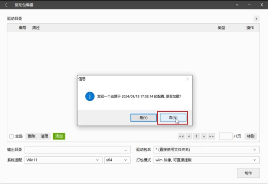Close the 信息 dialog with X
This screenshot has width=268, height=184.
[x=187, y=79]
